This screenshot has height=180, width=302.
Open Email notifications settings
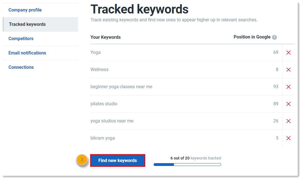27,53
